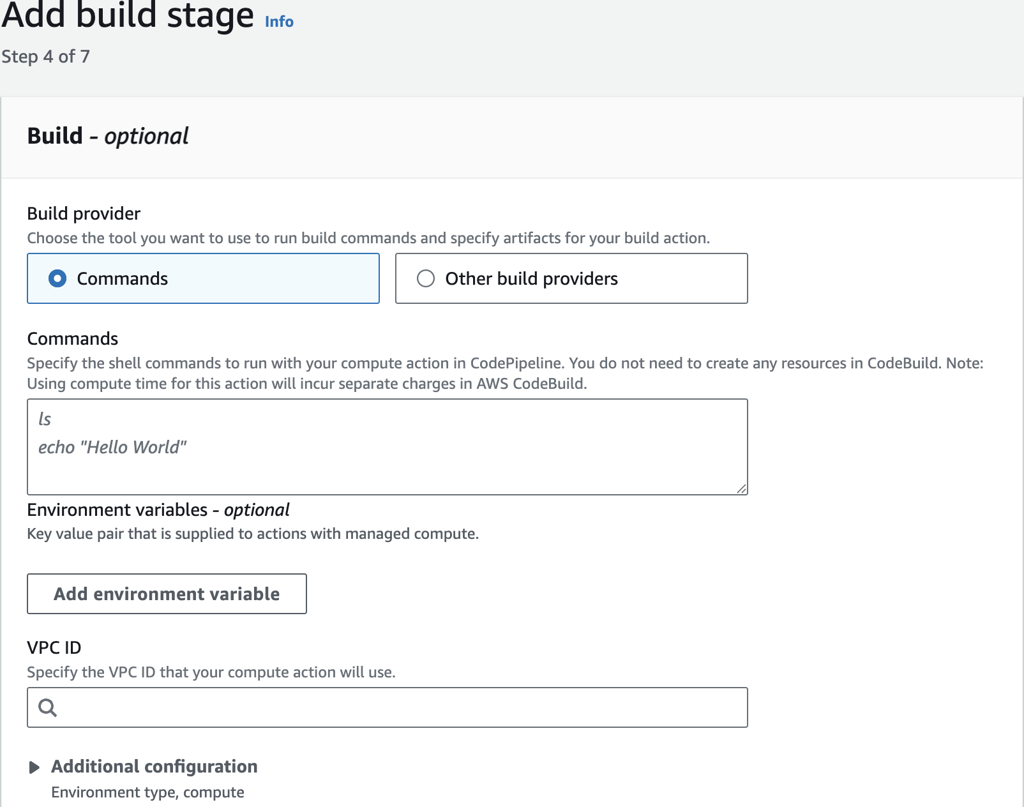Click the "Build provider" field label

(x=84, y=213)
